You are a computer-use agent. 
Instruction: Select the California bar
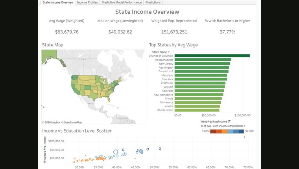pyautogui.click(x=200, y=83)
